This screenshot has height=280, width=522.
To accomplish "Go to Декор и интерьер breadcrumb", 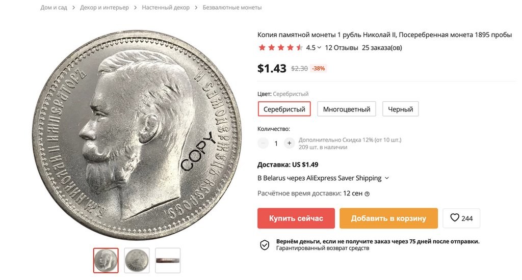I will tap(104, 8).
